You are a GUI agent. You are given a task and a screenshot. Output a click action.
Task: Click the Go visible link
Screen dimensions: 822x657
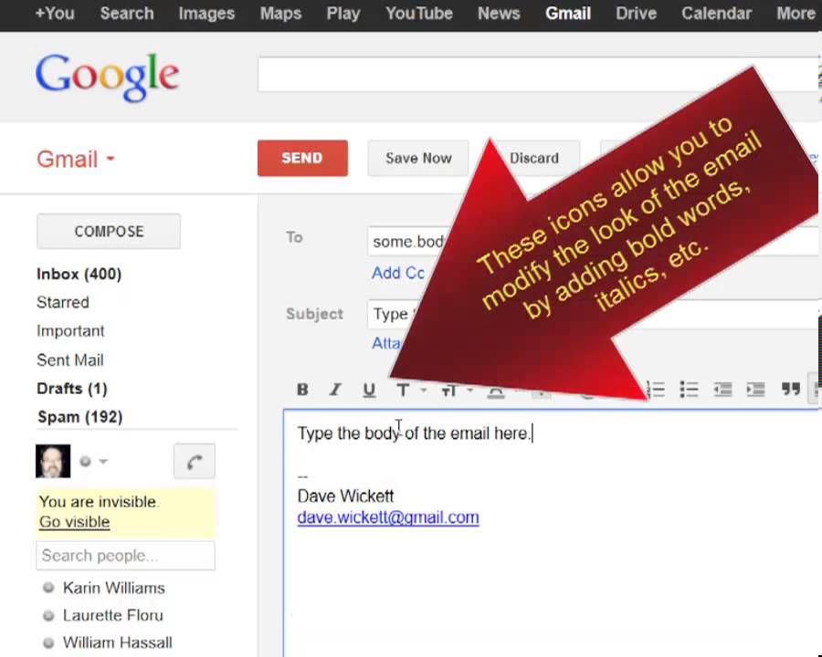[x=75, y=522]
